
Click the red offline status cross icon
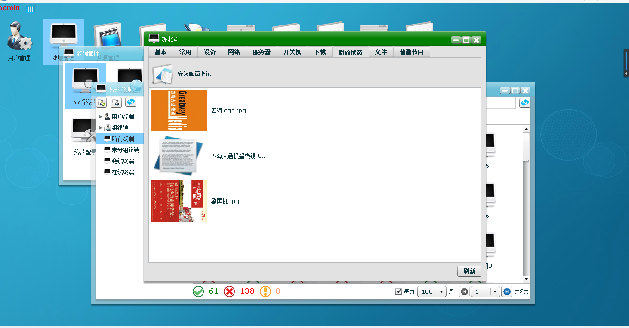click(229, 291)
